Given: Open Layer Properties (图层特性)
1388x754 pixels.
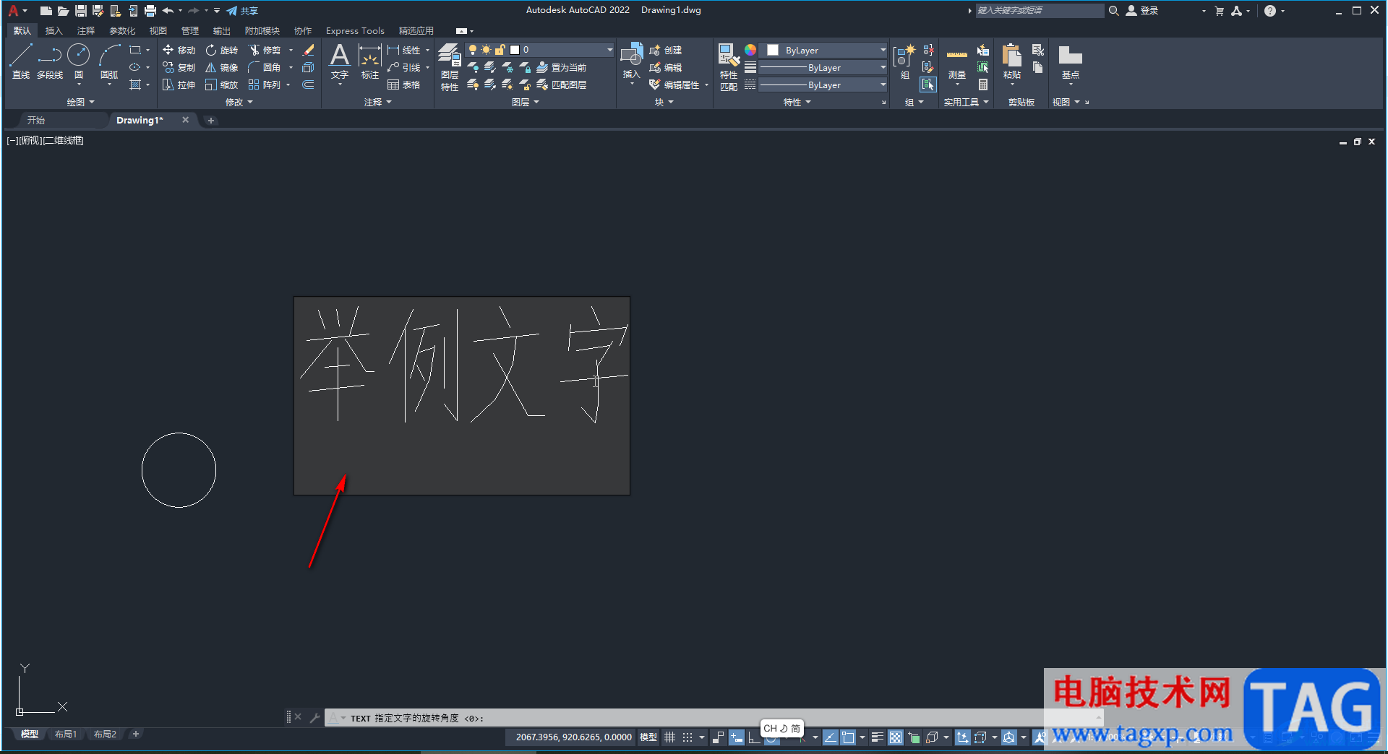Looking at the screenshot, I should (450, 66).
